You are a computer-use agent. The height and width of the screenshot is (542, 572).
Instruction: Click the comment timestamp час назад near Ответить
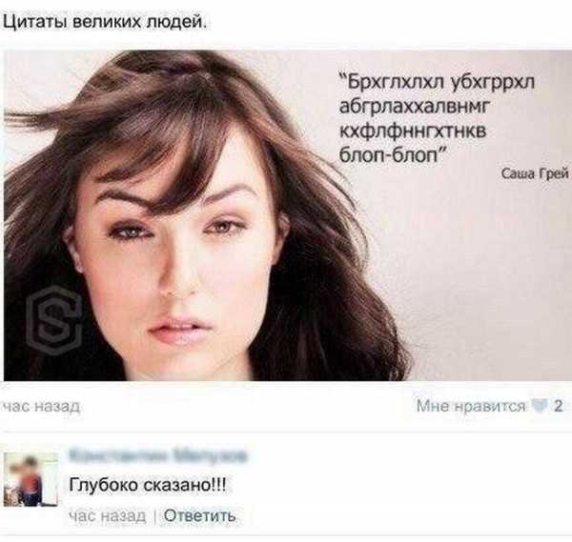tap(108, 515)
